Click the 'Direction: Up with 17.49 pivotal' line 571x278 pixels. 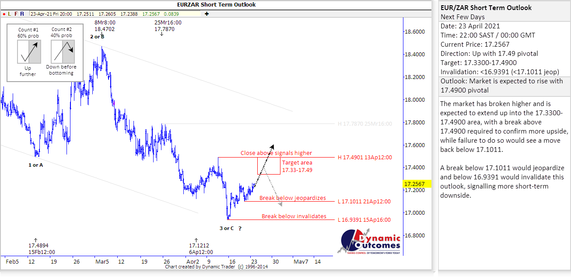tap(489, 54)
